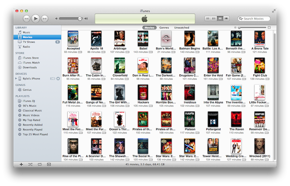
Task: Select the Cloverfield poster
Action: (x=120, y=65)
